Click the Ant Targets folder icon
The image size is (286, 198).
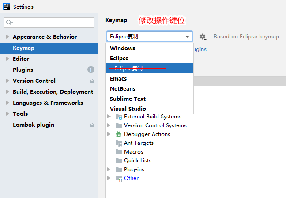(119, 143)
